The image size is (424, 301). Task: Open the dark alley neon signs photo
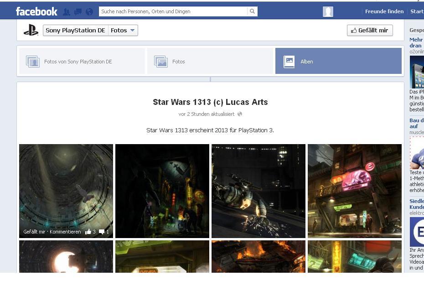coord(162,191)
